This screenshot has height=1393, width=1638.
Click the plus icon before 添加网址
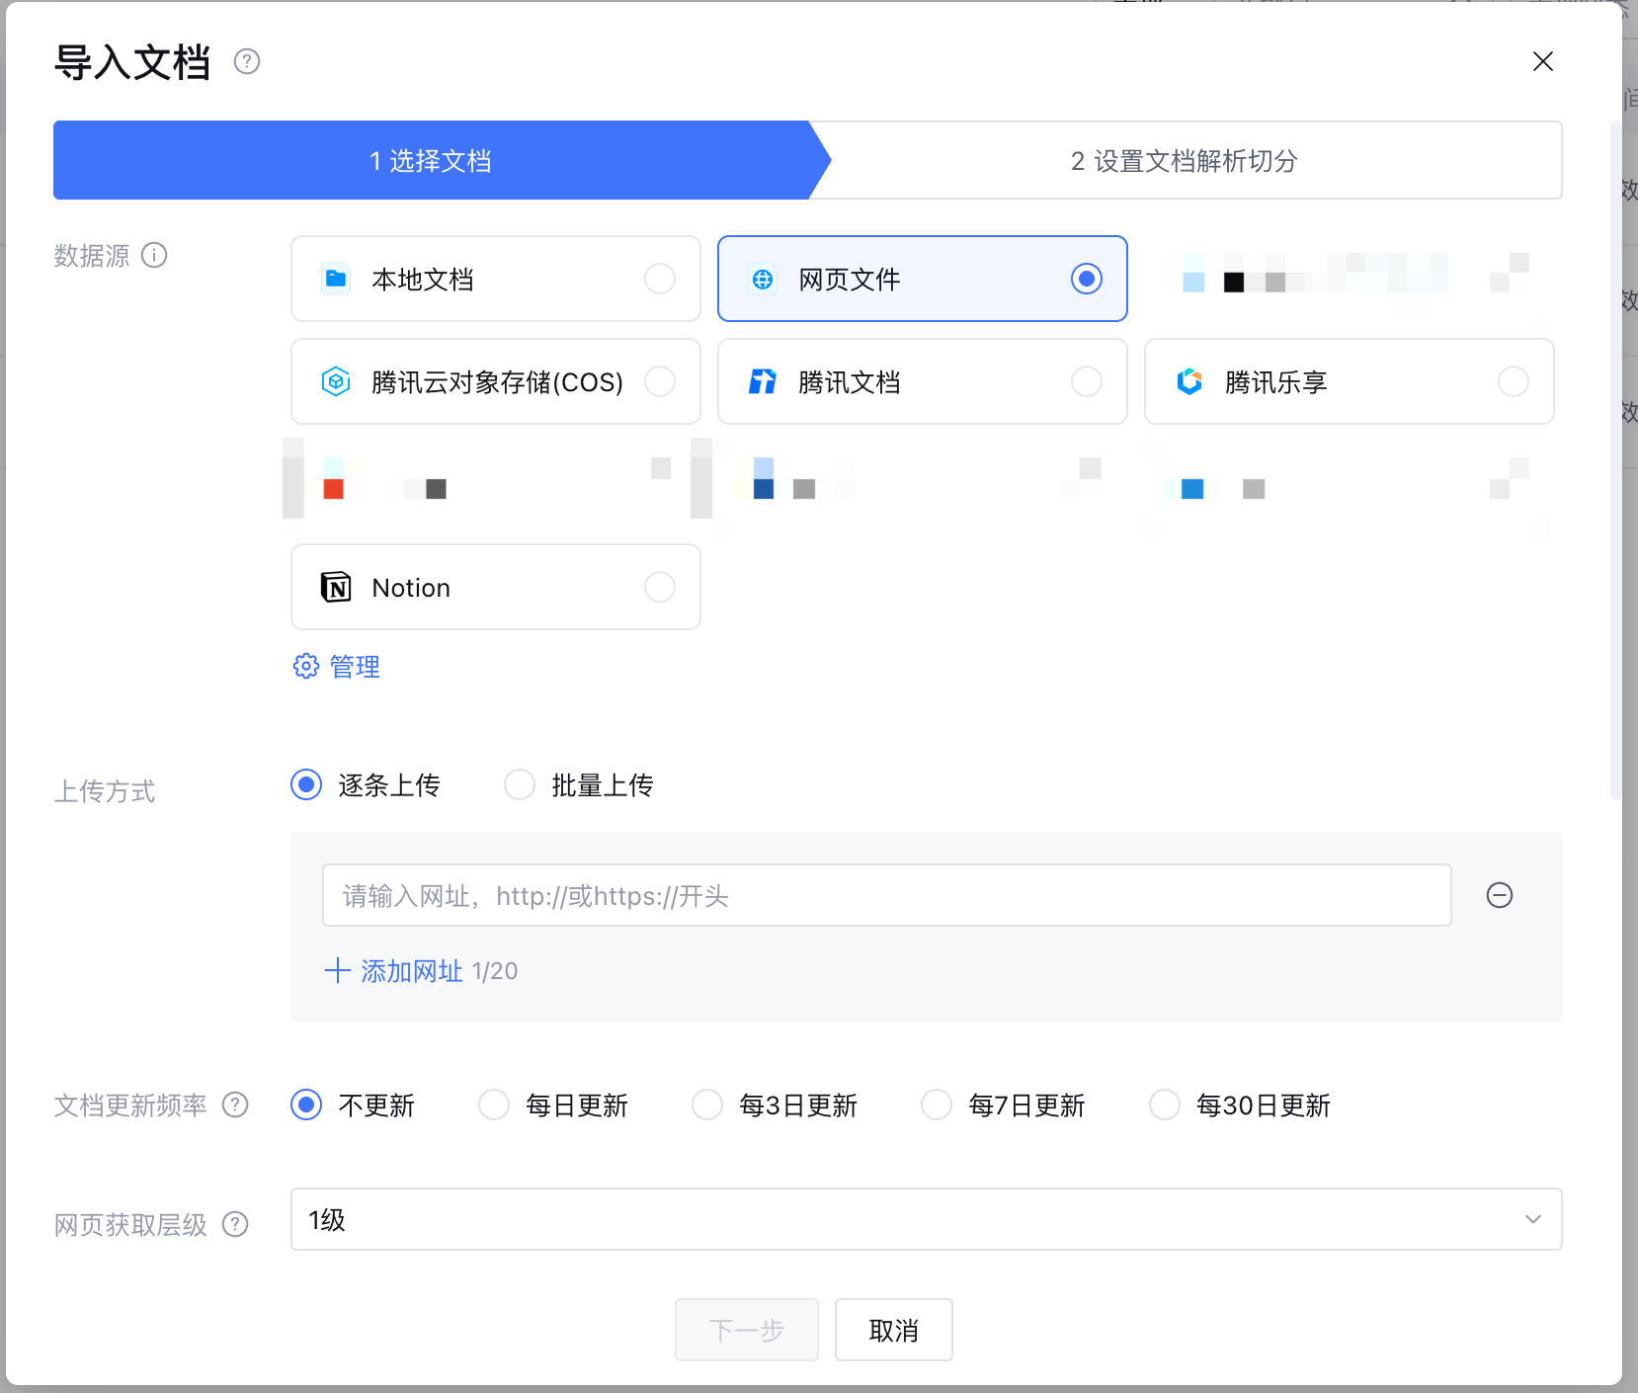[337, 970]
